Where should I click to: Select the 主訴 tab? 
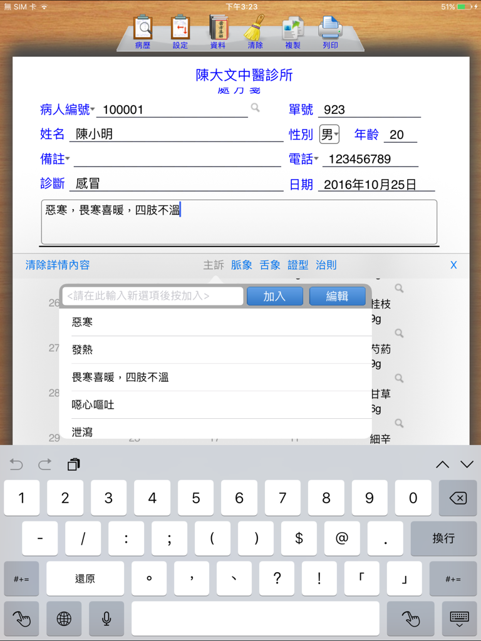click(214, 265)
